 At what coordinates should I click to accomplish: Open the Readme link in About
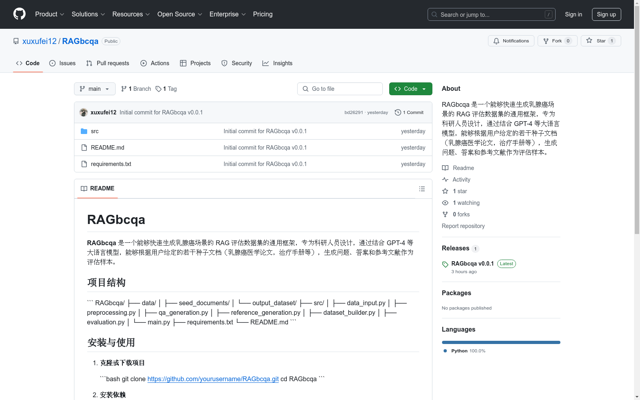[x=458, y=168]
